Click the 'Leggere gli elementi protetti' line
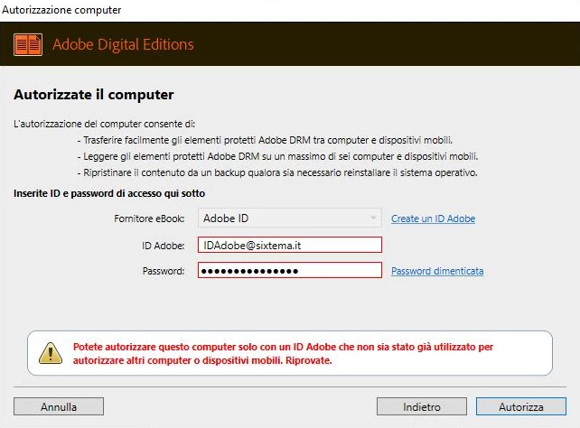 click(277, 156)
